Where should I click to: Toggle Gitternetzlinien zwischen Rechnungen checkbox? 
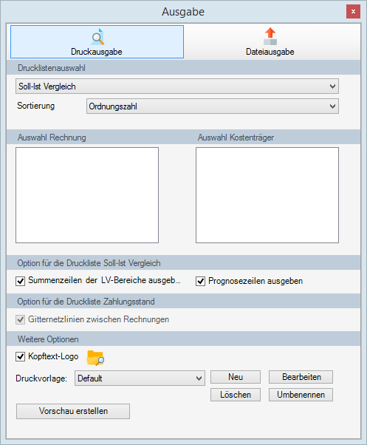click(x=21, y=319)
